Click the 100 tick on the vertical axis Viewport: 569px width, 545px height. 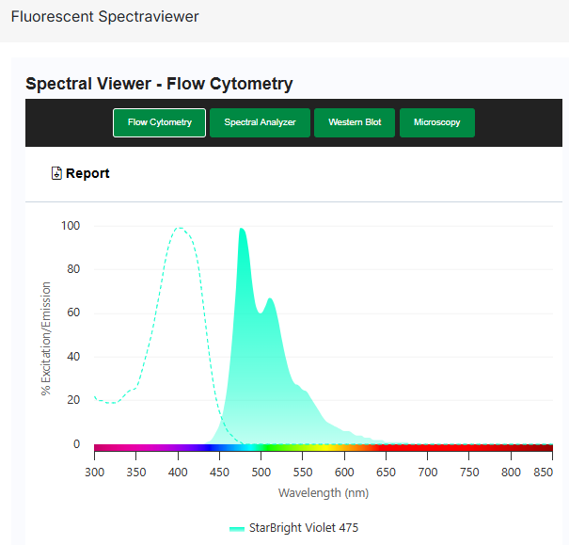click(71, 226)
